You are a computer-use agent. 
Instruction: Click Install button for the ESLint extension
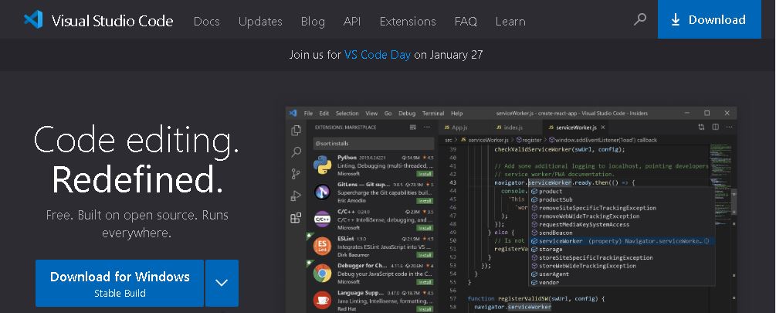[424, 255]
